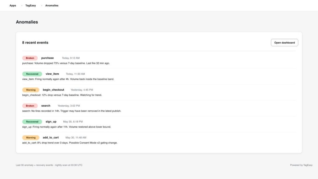Viewport: 318px width, 179px height.
Task: Click the Anomalies page title
Action: click(27, 22)
